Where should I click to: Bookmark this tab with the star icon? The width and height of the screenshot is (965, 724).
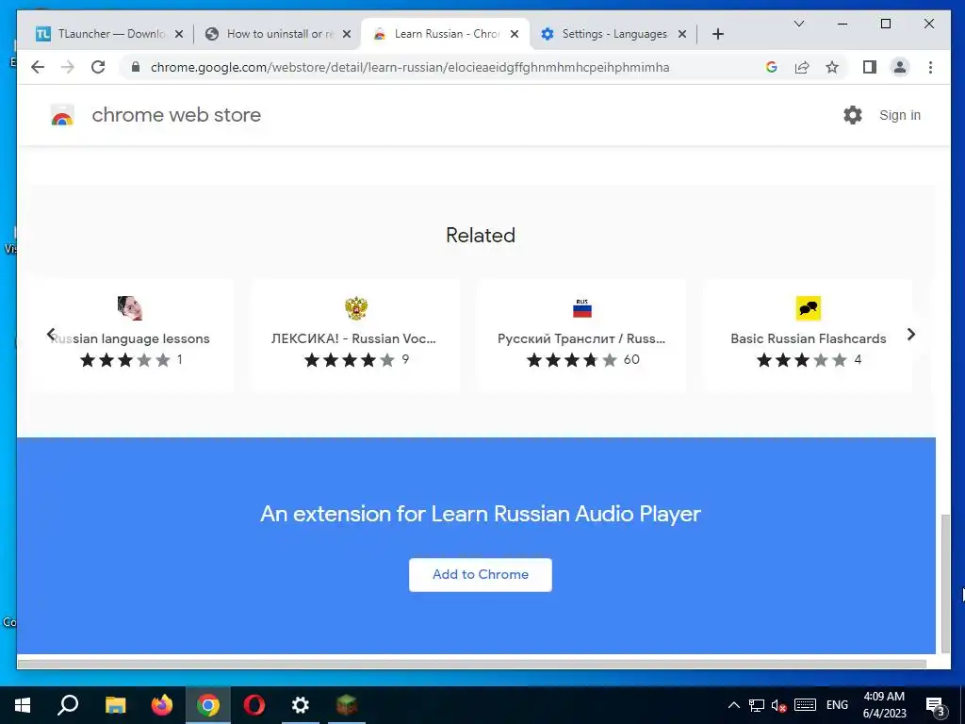(832, 67)
